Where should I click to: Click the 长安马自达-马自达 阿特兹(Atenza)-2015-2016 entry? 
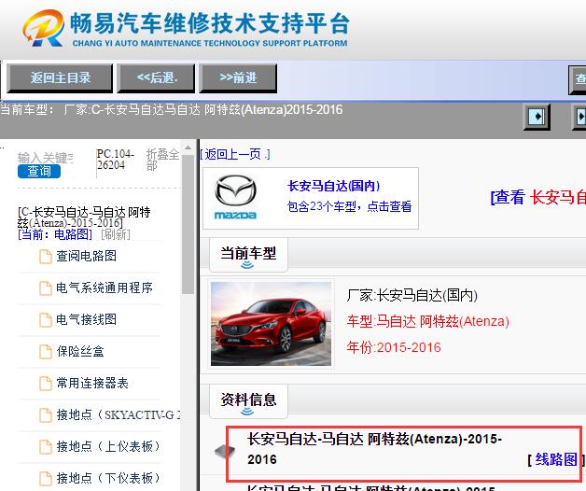pyautogui.click(x=374, y=449)
